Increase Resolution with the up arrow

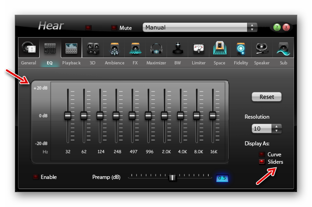tap(277, 126)
